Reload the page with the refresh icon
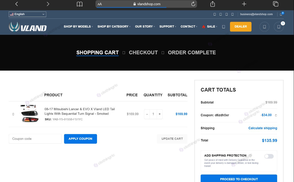Screen dimensions: 294x182 pyautogui.click(x=193, y=4)
